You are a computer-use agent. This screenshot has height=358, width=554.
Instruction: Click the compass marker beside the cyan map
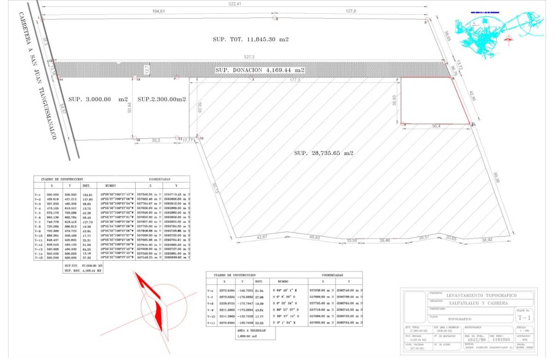(509, 39)
